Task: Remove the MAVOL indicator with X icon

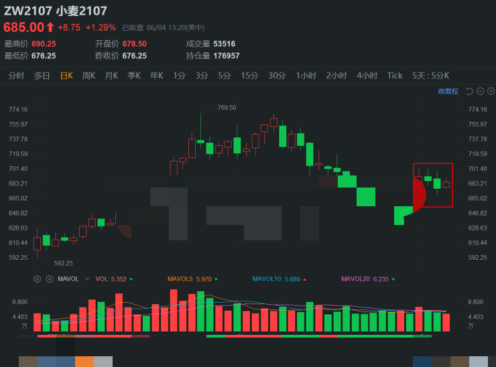Action: [x=49, y=279]
